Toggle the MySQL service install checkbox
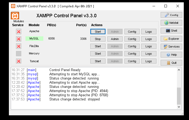189x120 pixels. [19, 39]
